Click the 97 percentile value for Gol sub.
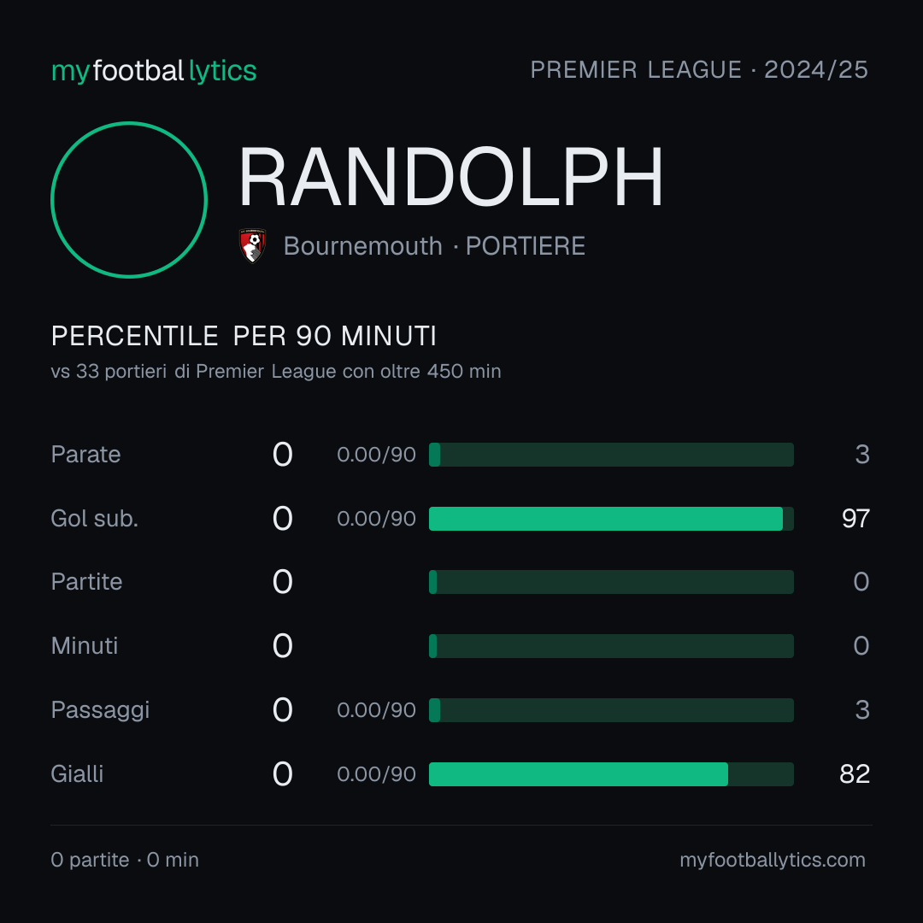This screenshot has width=923, height=923. [855, 519]
